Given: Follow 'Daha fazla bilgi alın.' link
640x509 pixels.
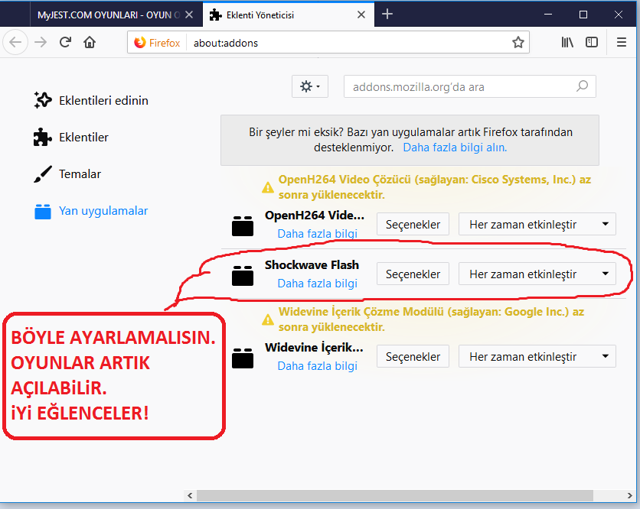Looking at the screenshot, I should point(455,147).
